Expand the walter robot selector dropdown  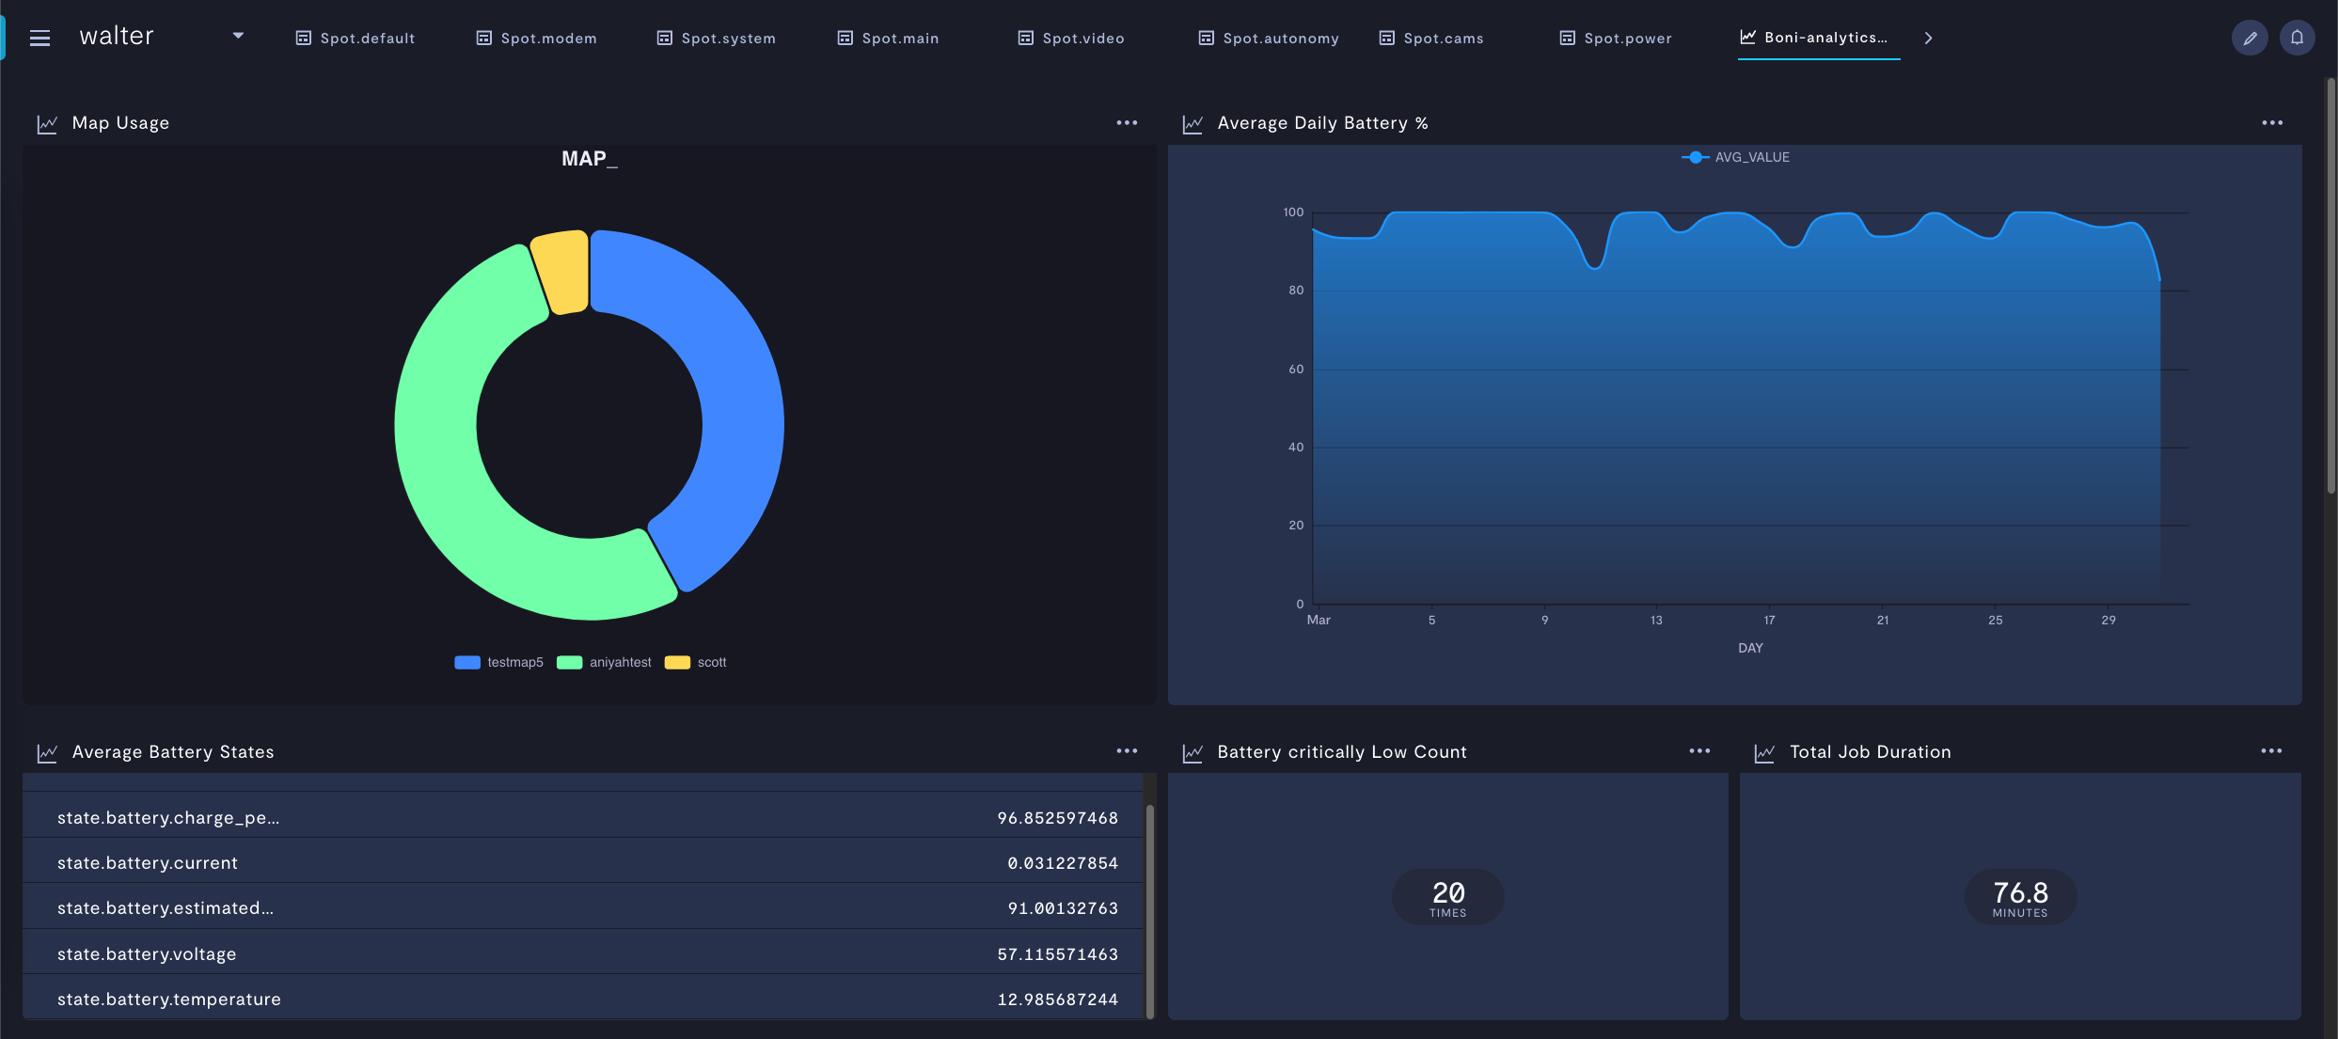coord(238,36)
